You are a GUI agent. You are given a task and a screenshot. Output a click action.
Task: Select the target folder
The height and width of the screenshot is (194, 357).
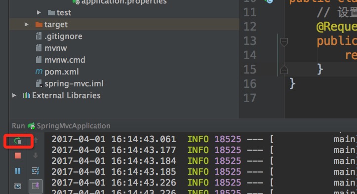tap(56, 24)
